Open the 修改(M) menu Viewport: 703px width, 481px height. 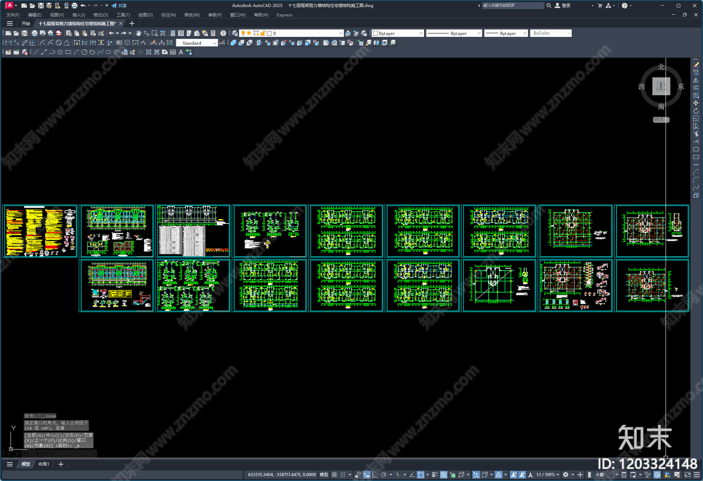pos(192,15)
